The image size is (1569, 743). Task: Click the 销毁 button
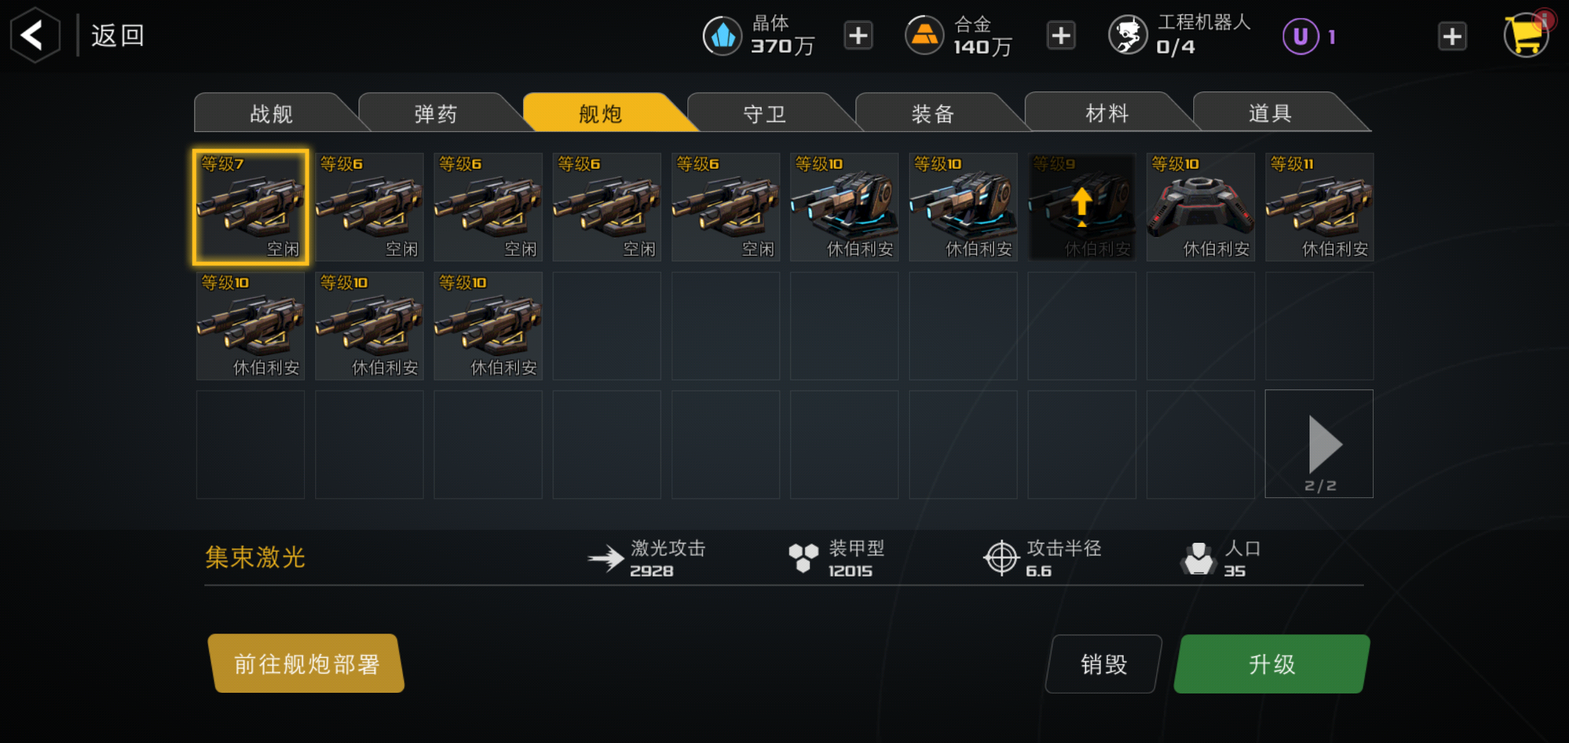[1104, 664]
